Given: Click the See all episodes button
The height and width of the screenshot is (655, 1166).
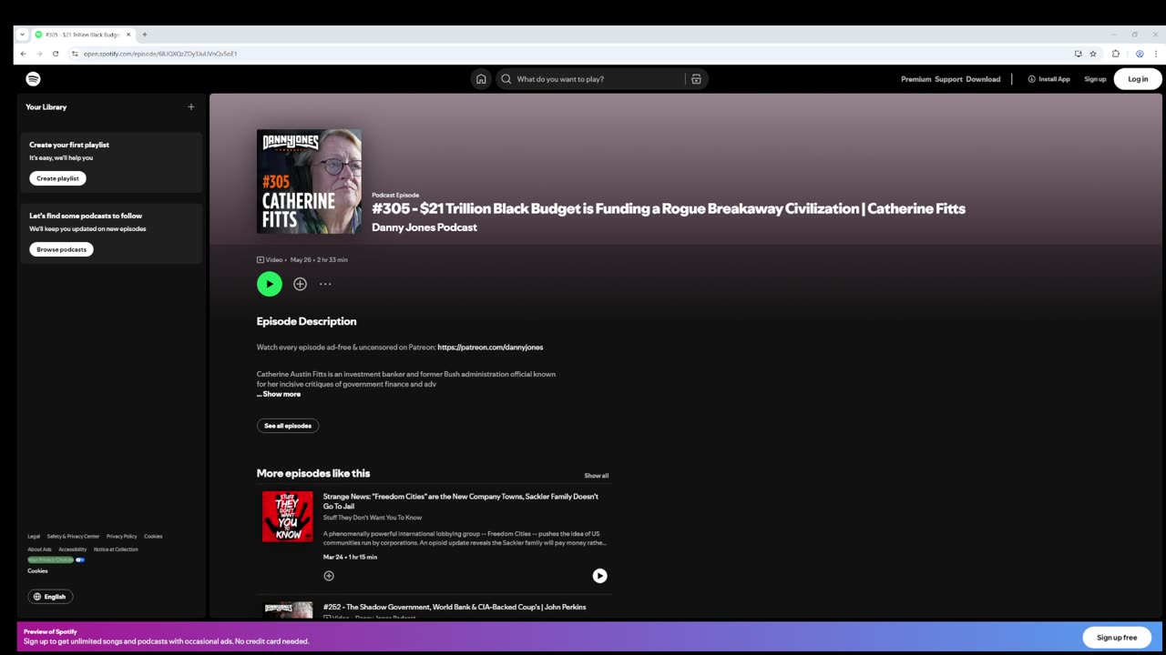Looking at the screenshot, I should pyautogui.click(x=288, y=426).
